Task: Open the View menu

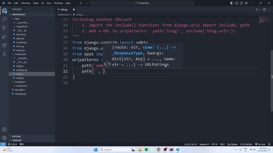Action: tap(36, 3)
